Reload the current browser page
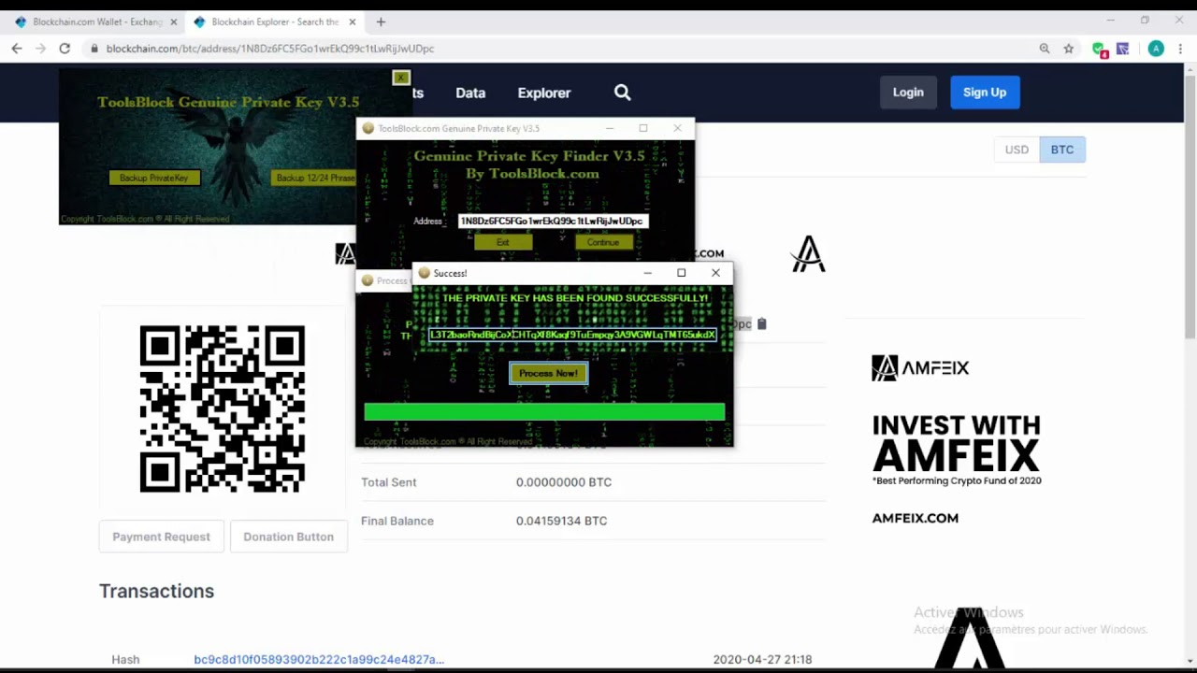Screen dimensions: 1197x673 coord(65,49)
